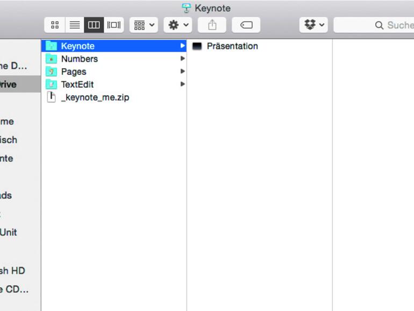Open the arrange items dropdown
This screenshot has height=311, width=414.
point(144,25)
